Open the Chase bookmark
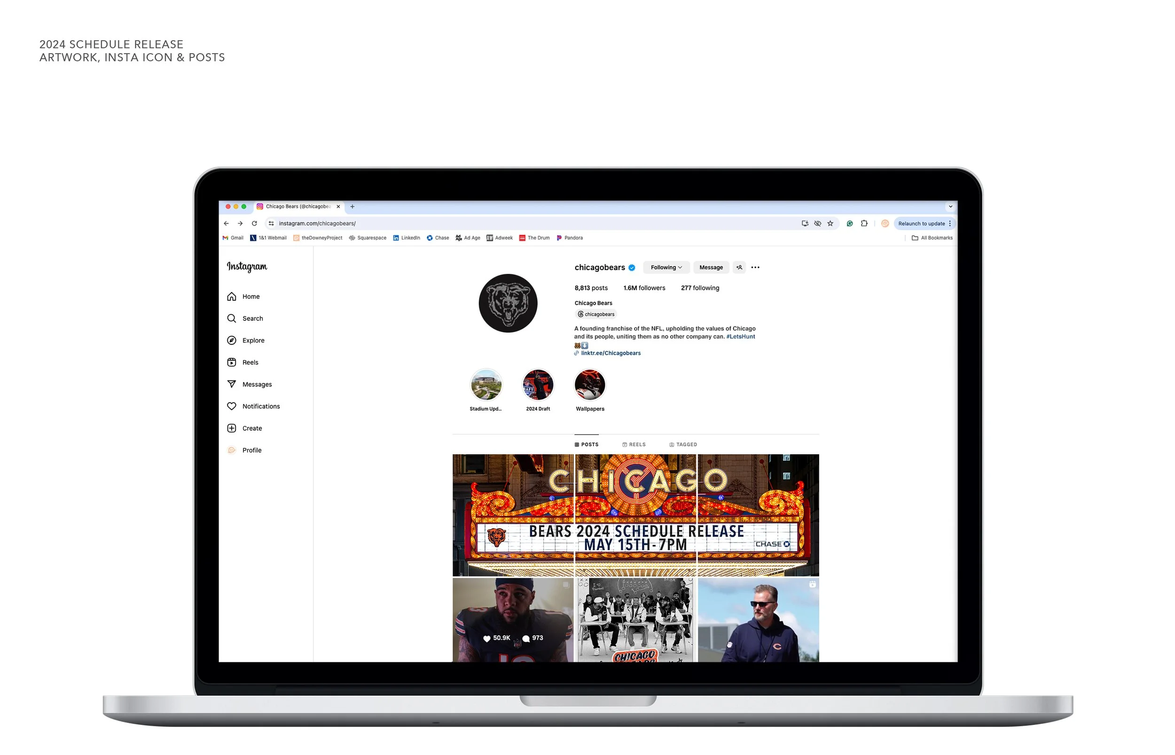Screen dimensions: 1175x755 coord(438,238)
